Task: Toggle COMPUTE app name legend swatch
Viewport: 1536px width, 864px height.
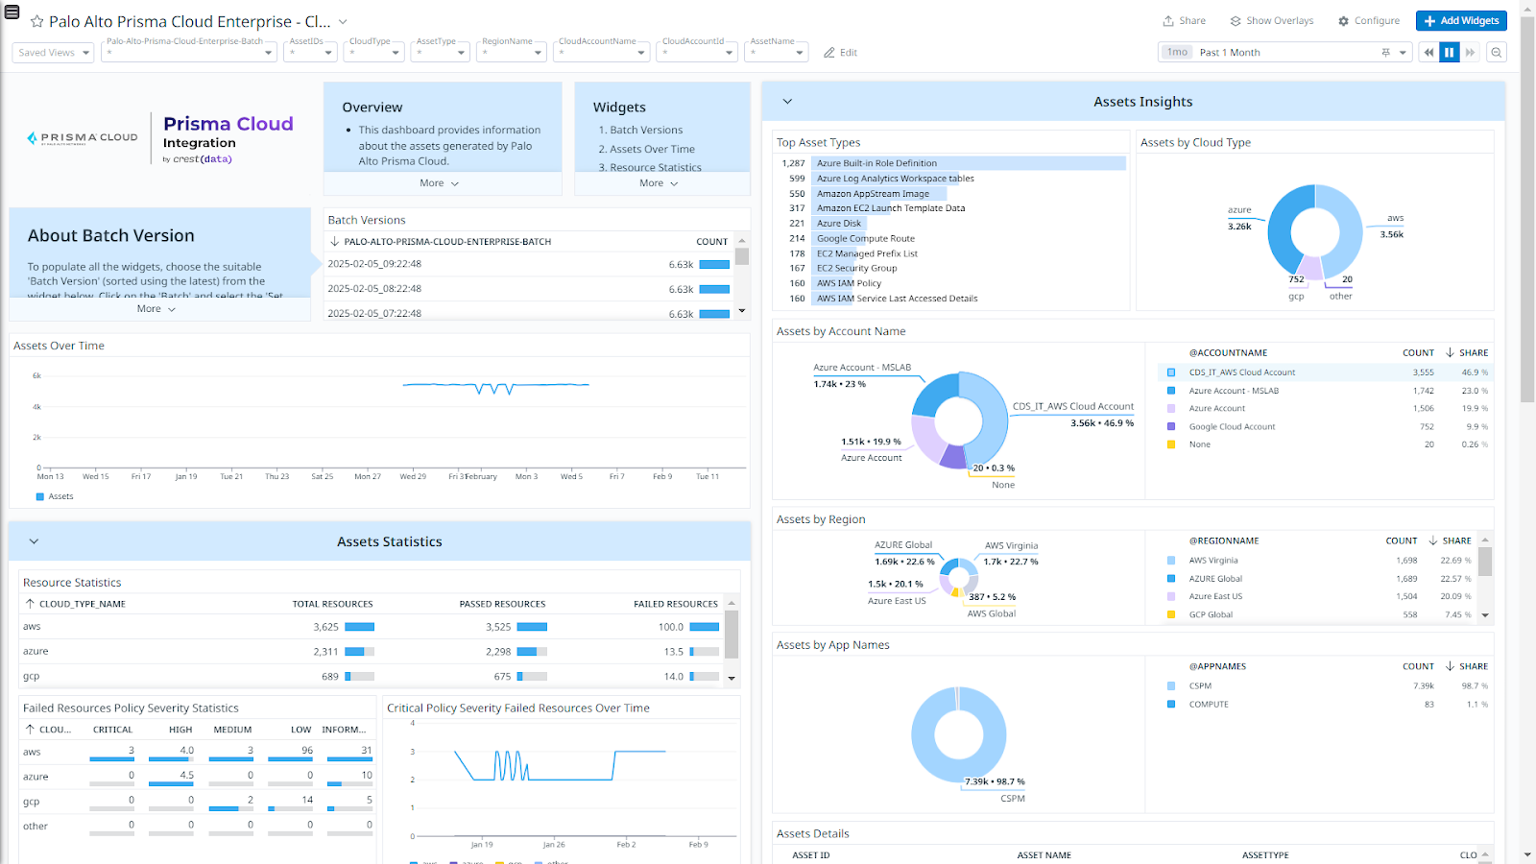Action: coord(1171,705)
